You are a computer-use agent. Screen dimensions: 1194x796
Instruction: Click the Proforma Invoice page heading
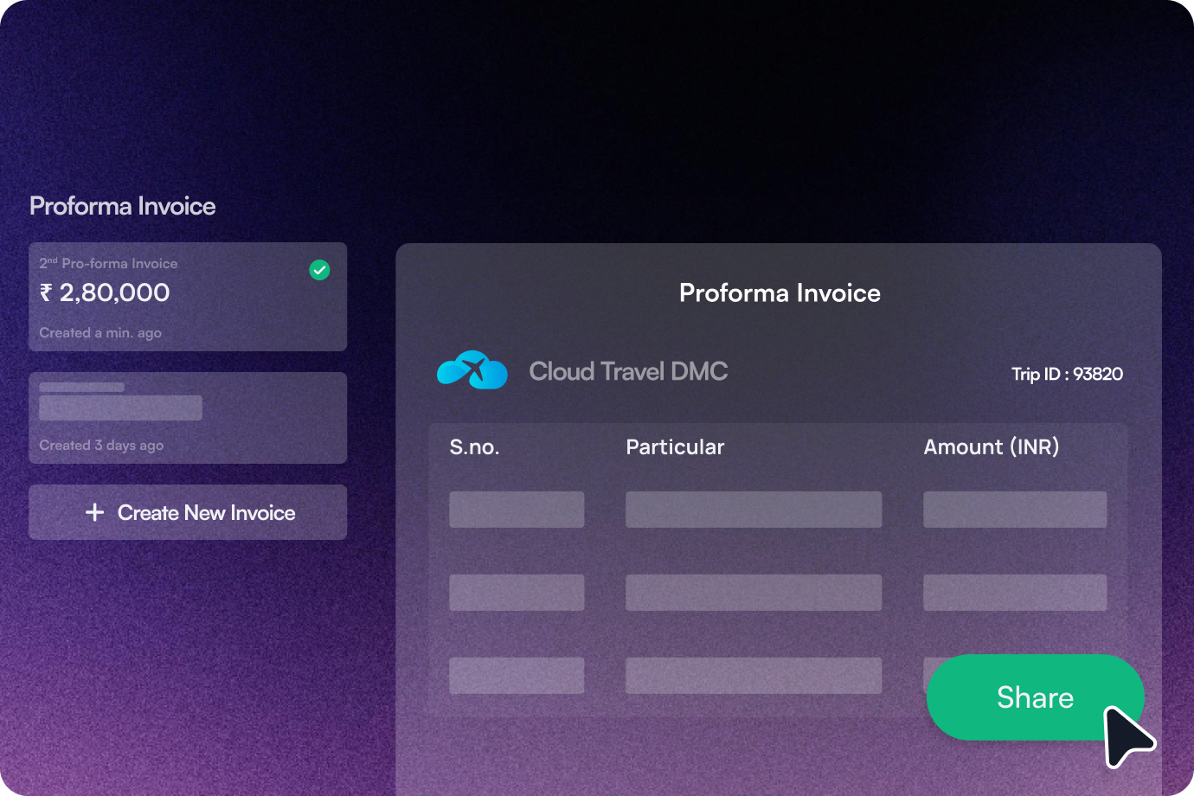[x=122, y=206]
